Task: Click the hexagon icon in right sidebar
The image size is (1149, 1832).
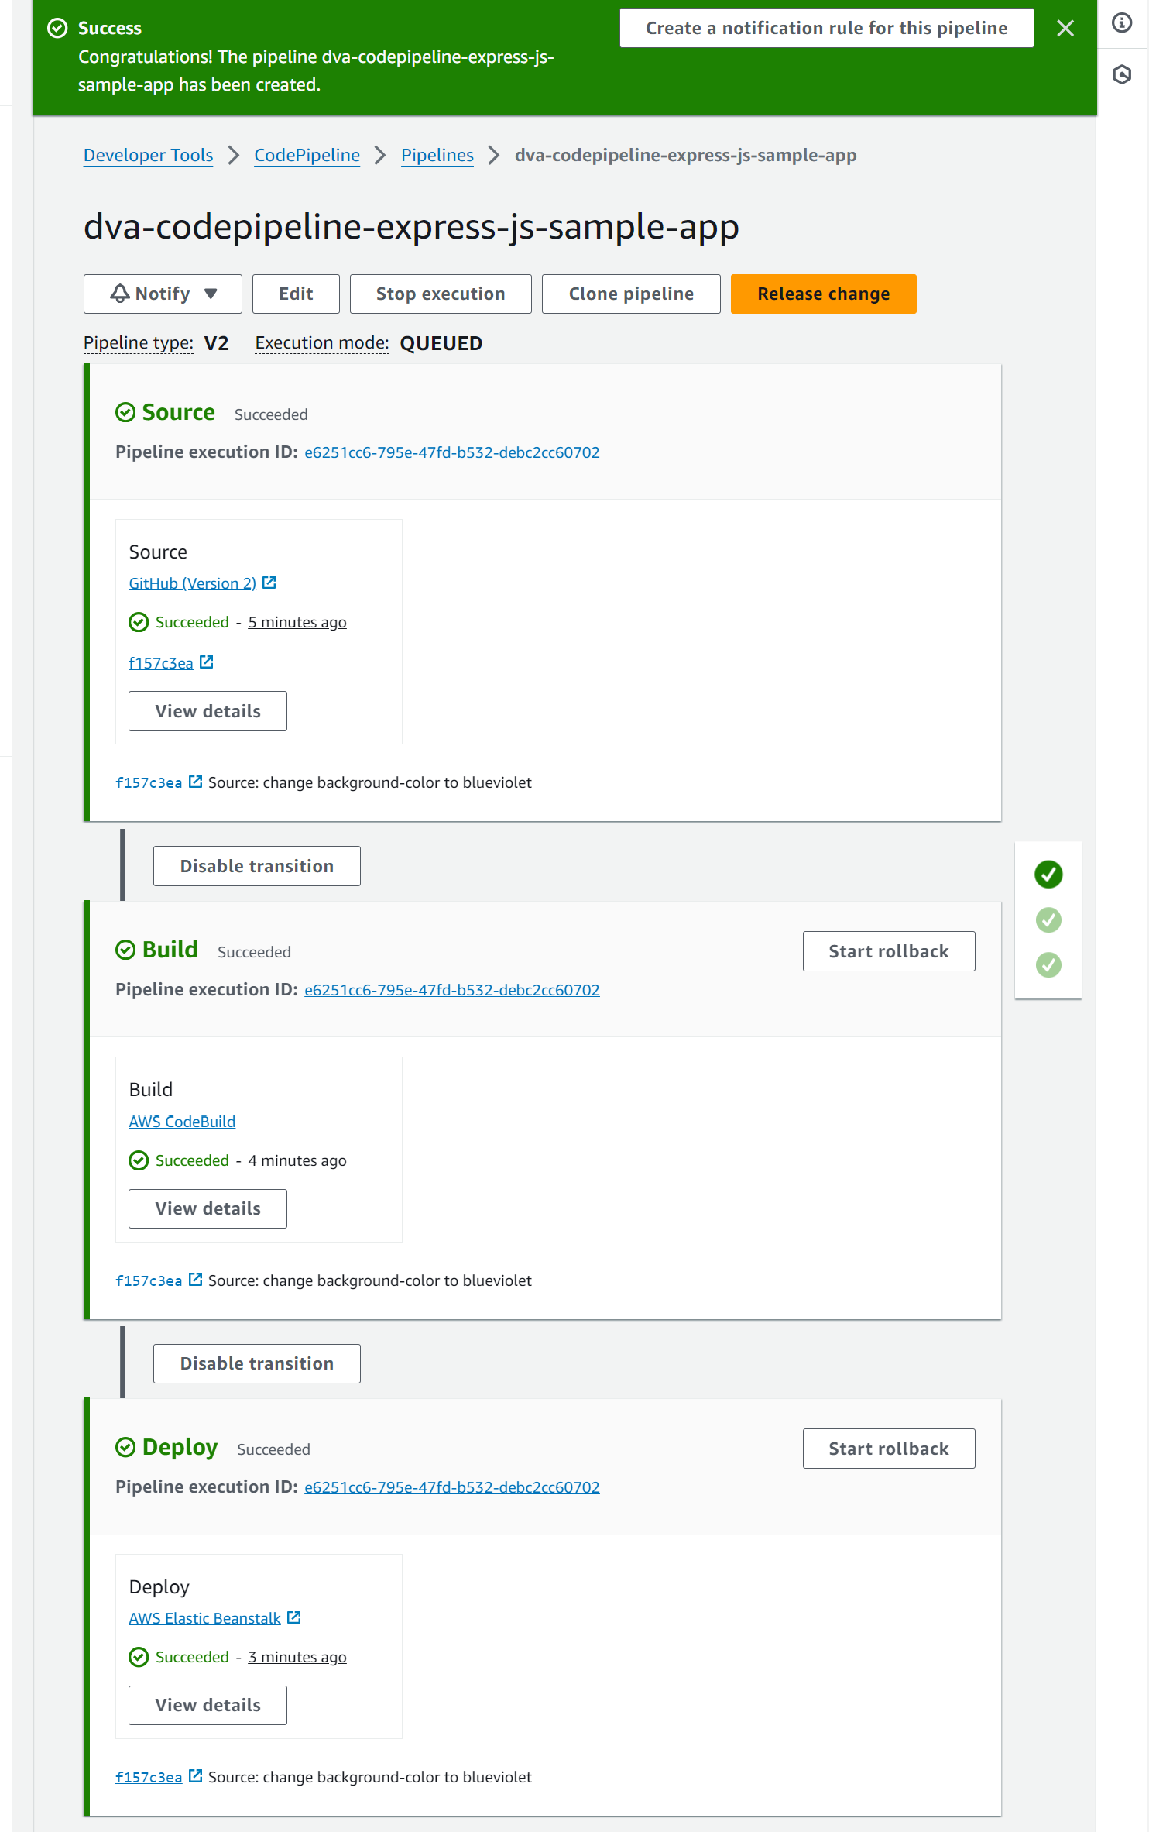Action: (x=1122, y=74)
